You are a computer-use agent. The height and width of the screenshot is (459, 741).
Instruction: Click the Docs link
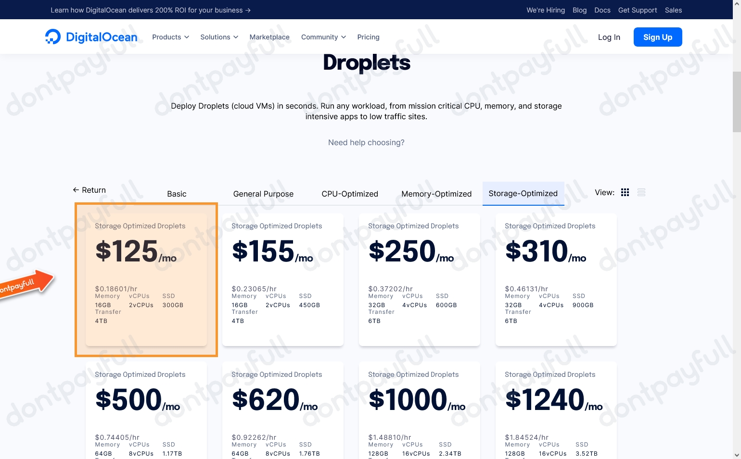602,10
